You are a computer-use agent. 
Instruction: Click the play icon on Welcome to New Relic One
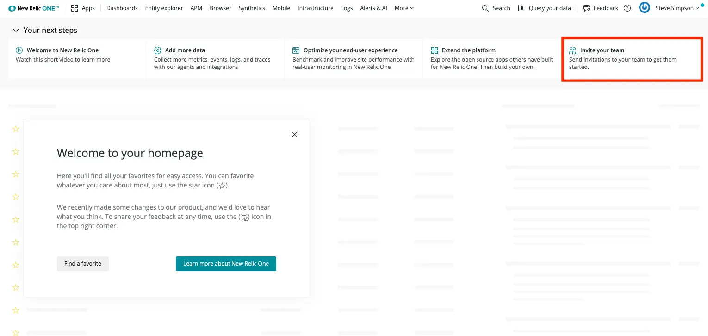click(x=19, y=50)
